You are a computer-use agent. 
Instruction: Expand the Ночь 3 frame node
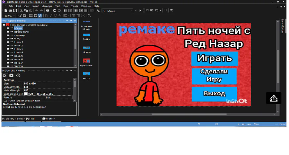click(x=8, y=49)
